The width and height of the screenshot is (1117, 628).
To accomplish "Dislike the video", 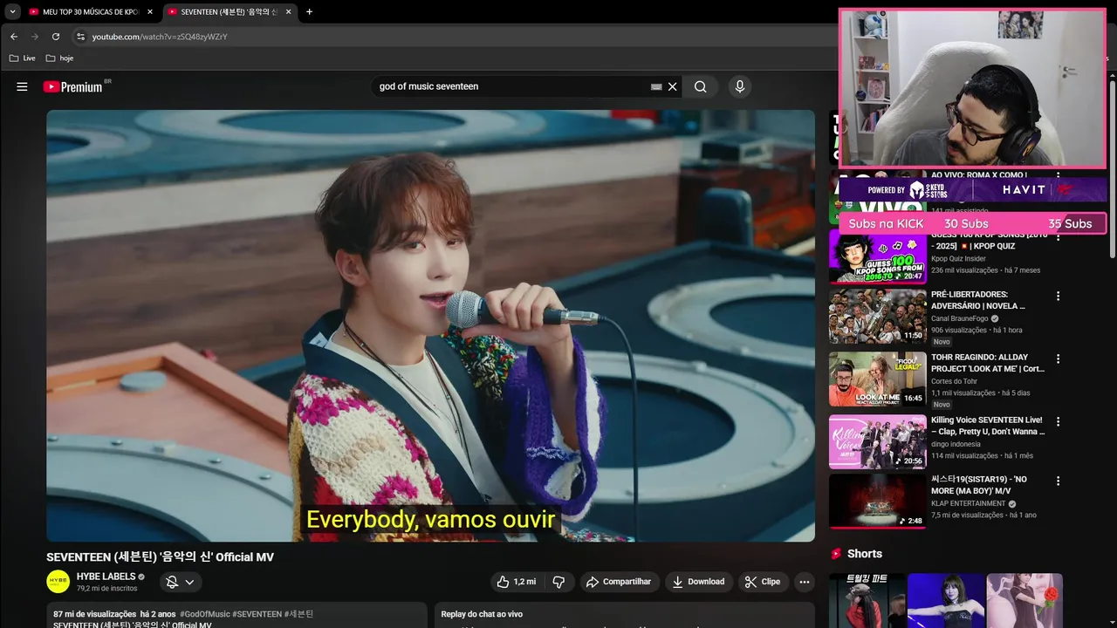I will [558, 582].
